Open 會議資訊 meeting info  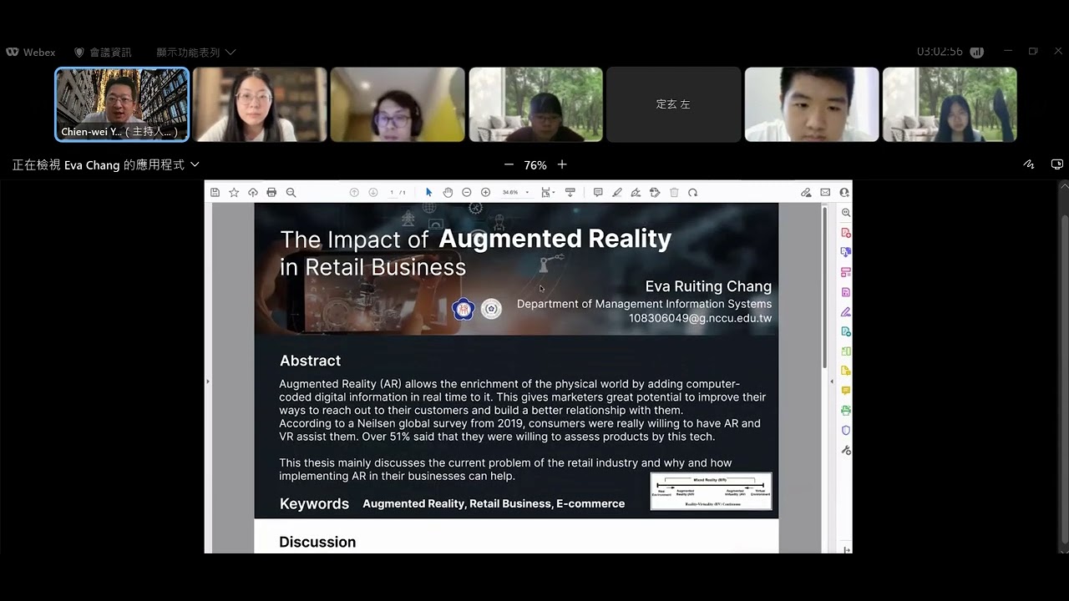103,52
